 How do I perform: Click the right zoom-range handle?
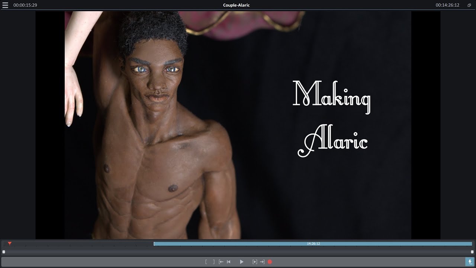(x=472, y=252)
